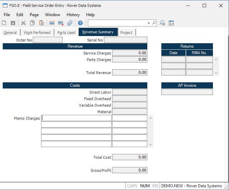229x190 pixels.
Task: Click the Insert row icon
Action: [52, 23]
